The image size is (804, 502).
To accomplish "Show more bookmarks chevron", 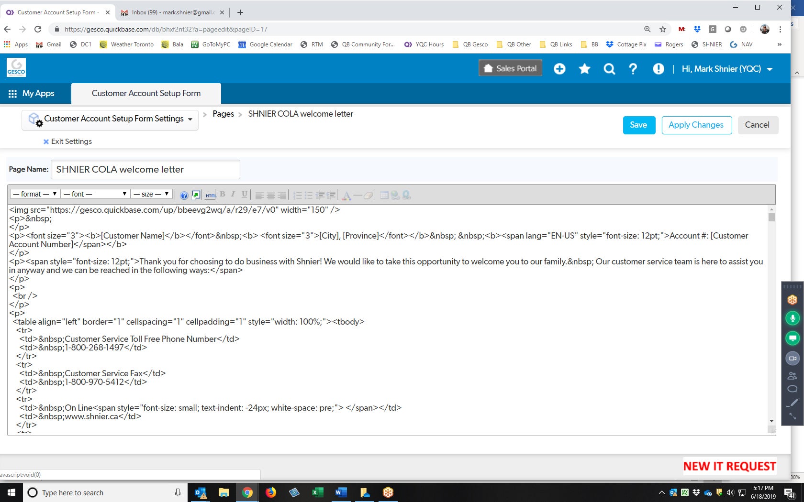I will pyautogui.click(x=779, y=44).
